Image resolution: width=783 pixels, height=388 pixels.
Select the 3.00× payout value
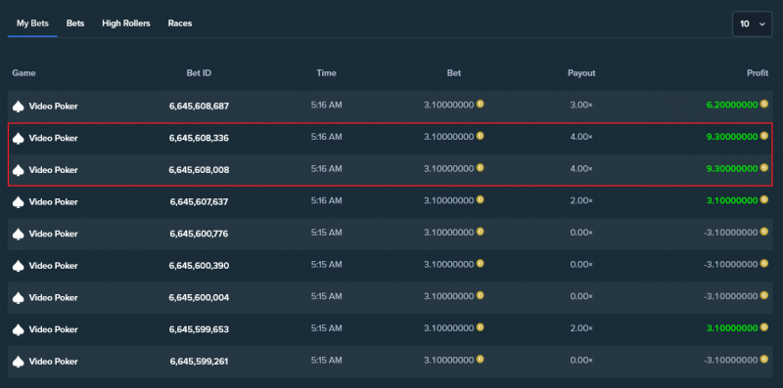pyautogui.click(x=581, y=105)
